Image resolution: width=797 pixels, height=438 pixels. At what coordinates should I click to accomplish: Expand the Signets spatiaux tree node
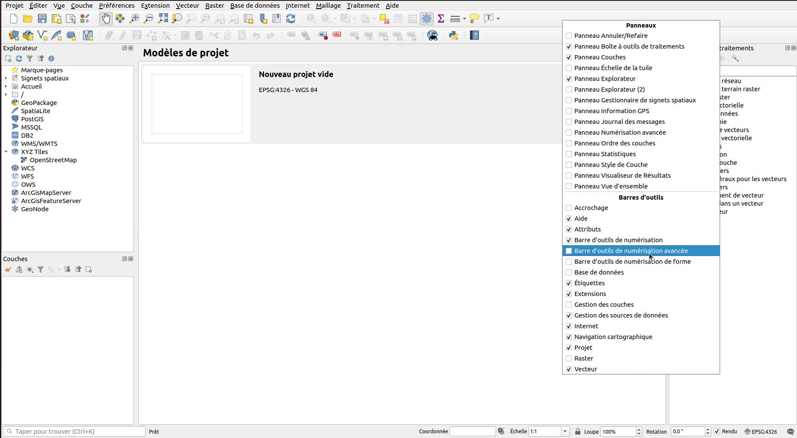pos(6,78)
